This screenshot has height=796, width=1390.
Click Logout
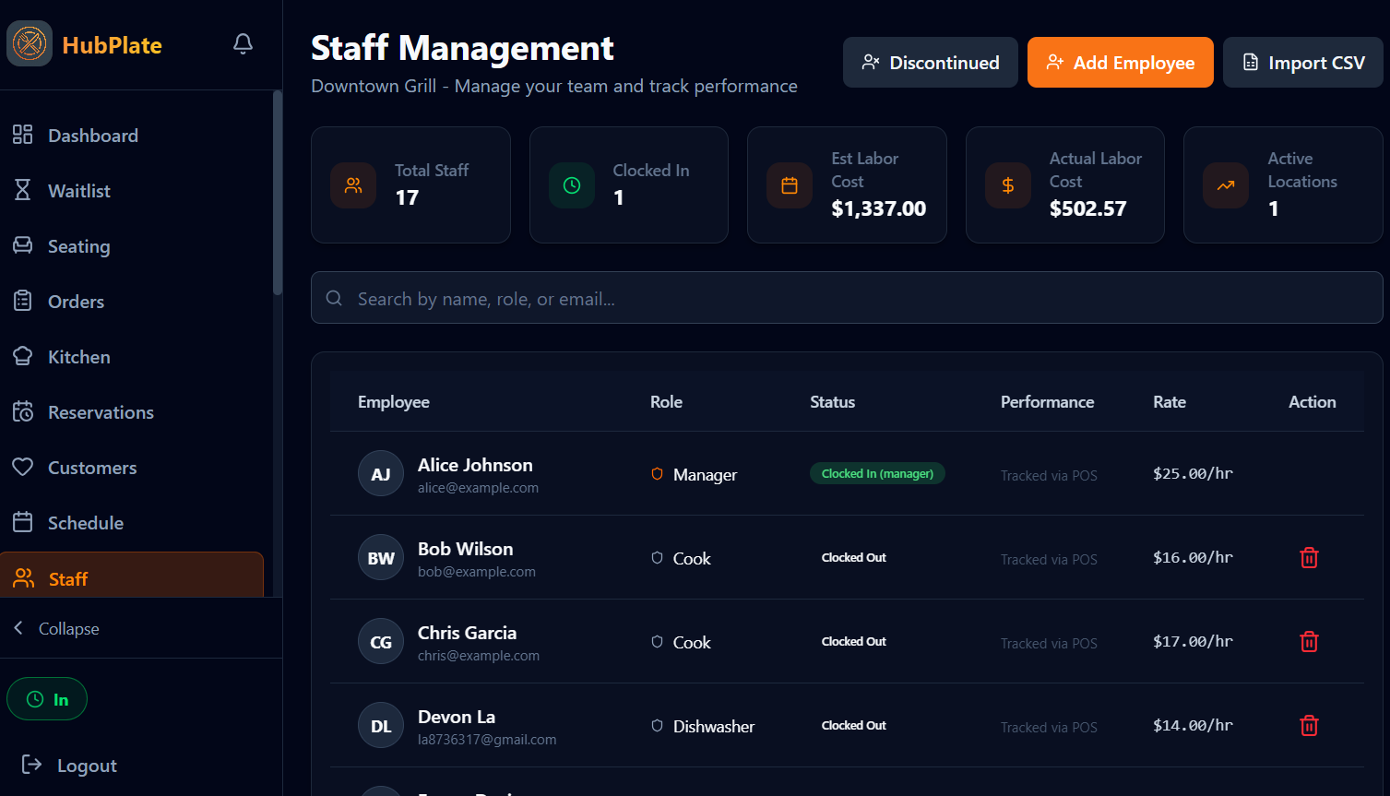pyautogui.click(x=69, y=765)
